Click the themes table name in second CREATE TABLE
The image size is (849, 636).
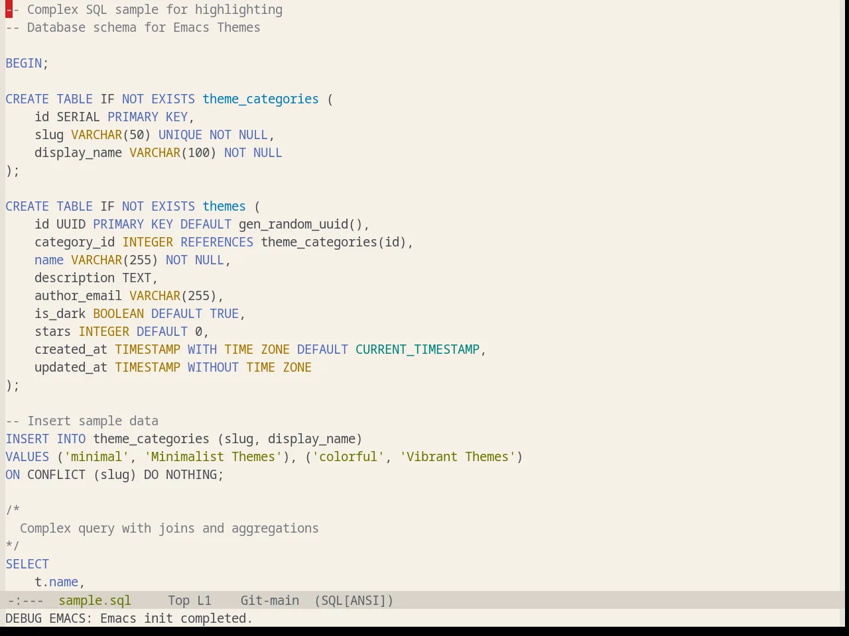(x=224, y=207)
